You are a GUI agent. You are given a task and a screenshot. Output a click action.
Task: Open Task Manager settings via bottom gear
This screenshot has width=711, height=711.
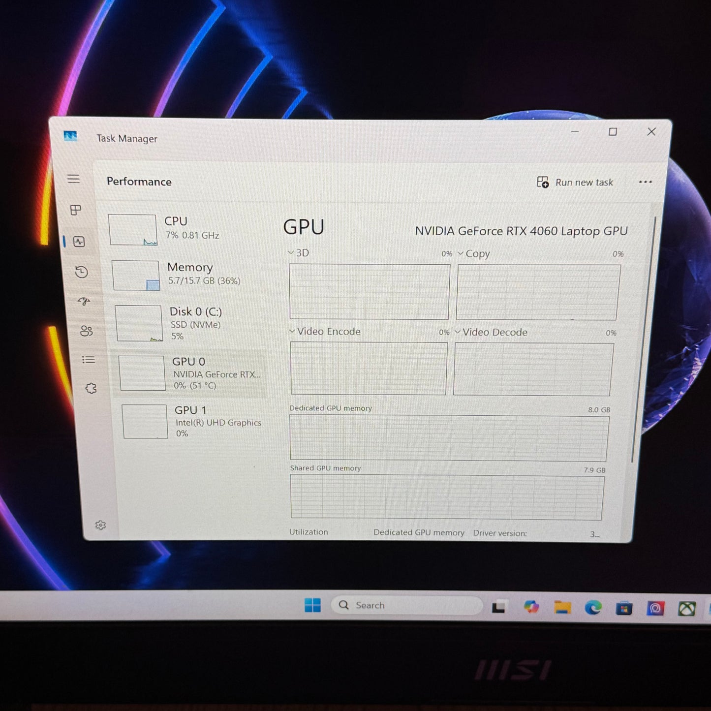(101, 525)
